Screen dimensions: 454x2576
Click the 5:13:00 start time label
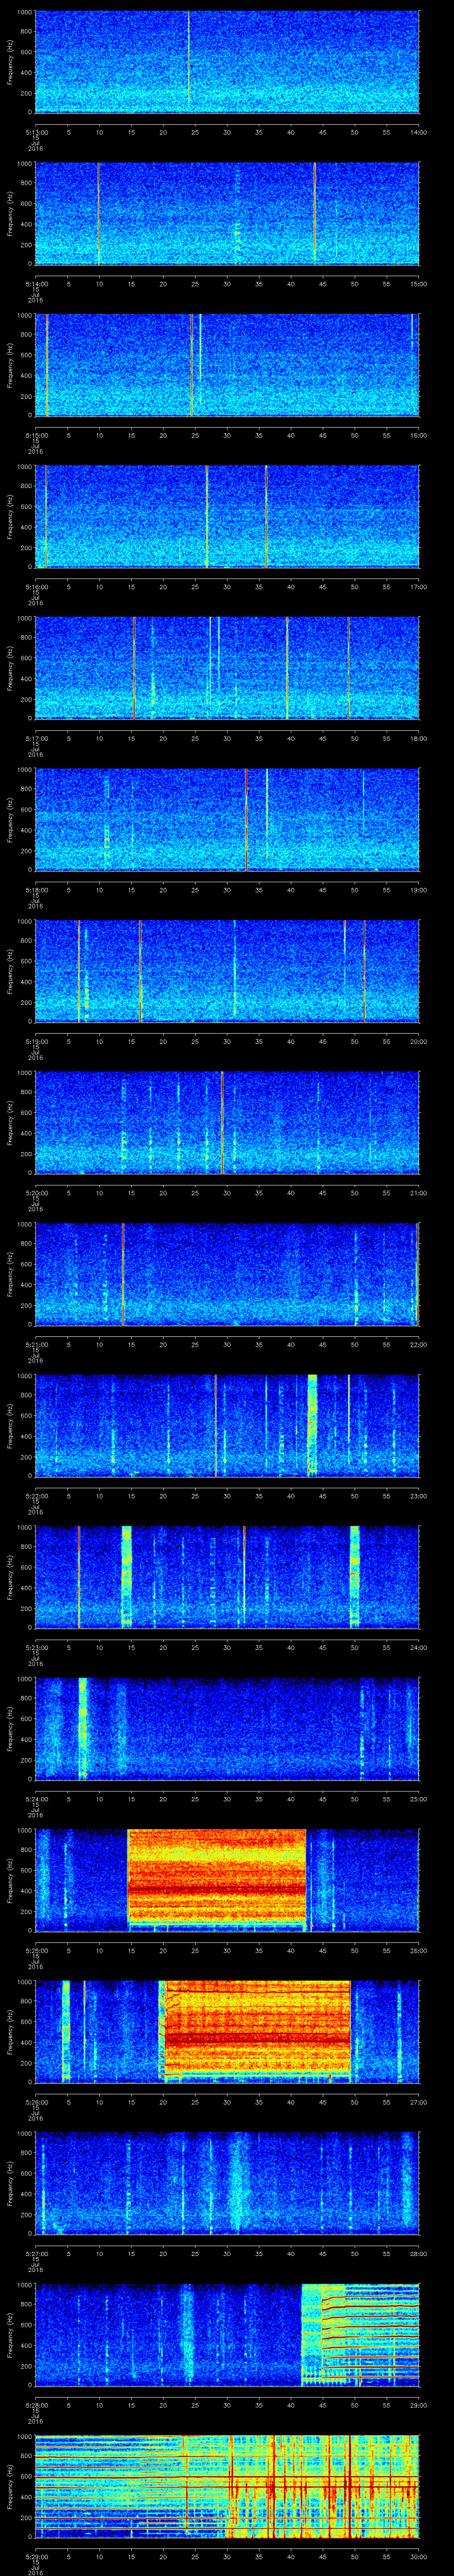pyautogui.click(x=36, y=132)
